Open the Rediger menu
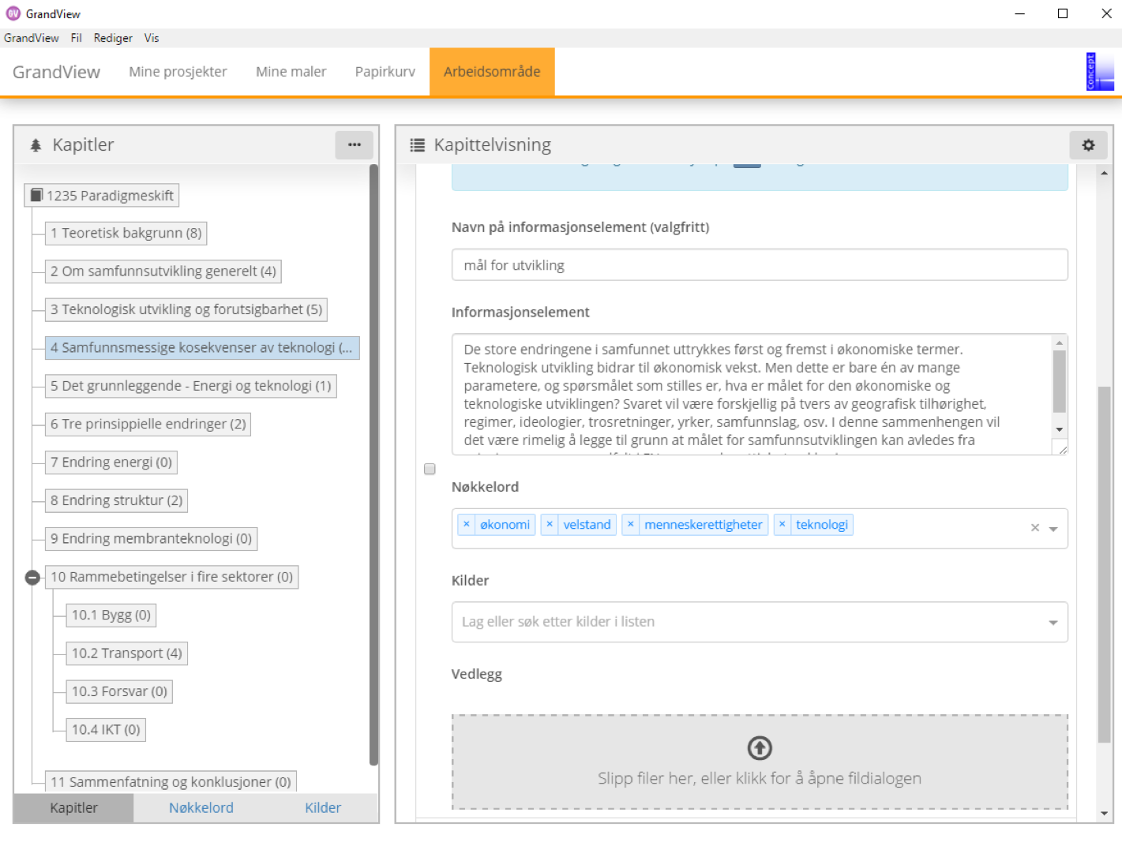 113,38
